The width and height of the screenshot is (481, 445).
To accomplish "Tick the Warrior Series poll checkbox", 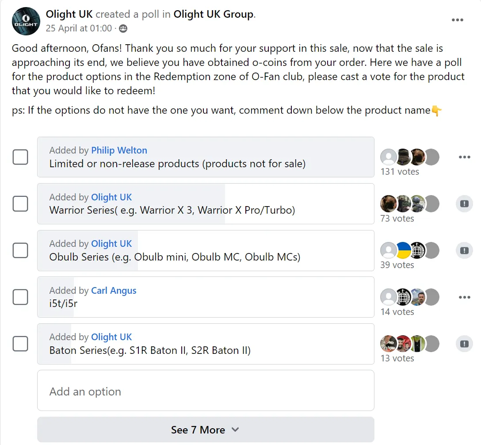I will click(20, 204).
